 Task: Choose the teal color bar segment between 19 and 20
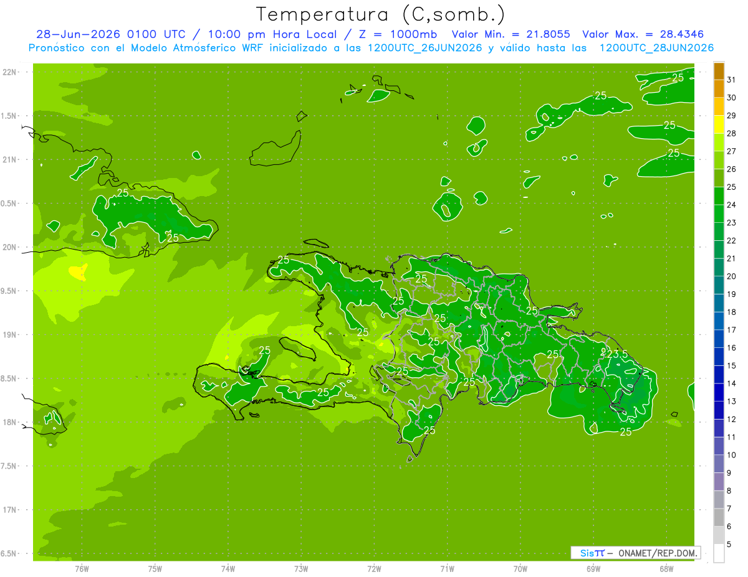(x=719, y=285)
